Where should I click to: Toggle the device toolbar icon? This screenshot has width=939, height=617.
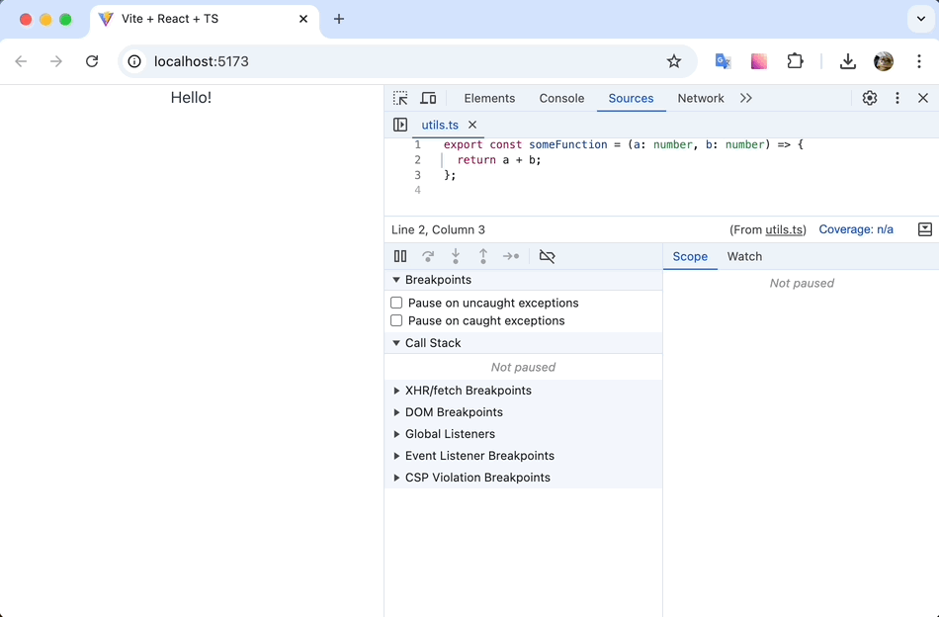coord(428,98)
